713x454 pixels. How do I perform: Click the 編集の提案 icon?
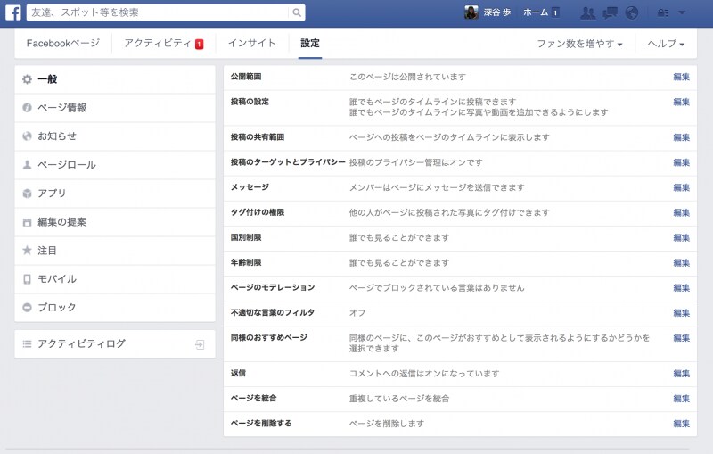(28, 222)
